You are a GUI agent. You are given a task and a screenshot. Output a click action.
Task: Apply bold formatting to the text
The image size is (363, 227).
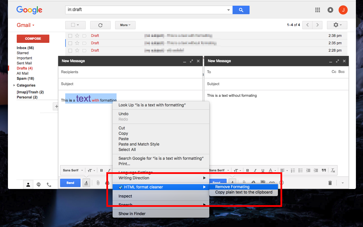tap(247, 170)
